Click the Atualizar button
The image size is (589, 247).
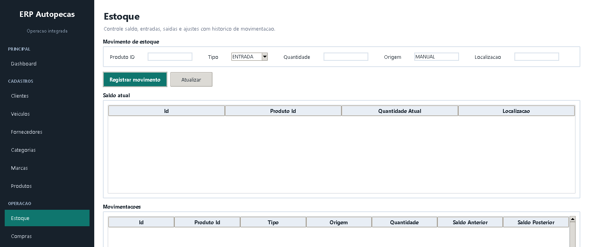(x=191, y=79)
